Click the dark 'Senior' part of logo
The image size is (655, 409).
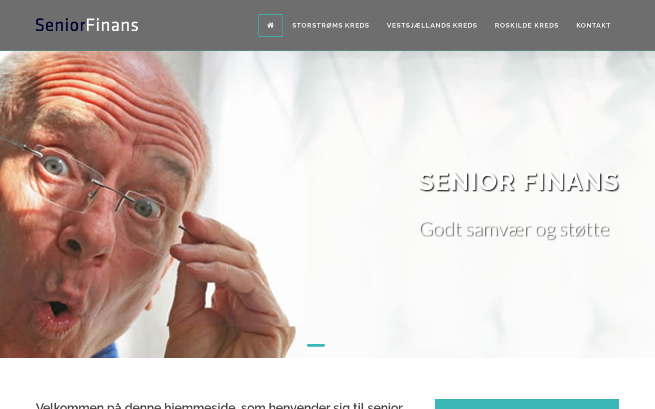point(60,25)
